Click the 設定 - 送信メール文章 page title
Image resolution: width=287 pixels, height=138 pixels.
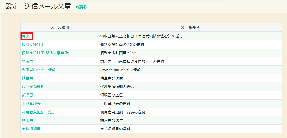[38, 7]
